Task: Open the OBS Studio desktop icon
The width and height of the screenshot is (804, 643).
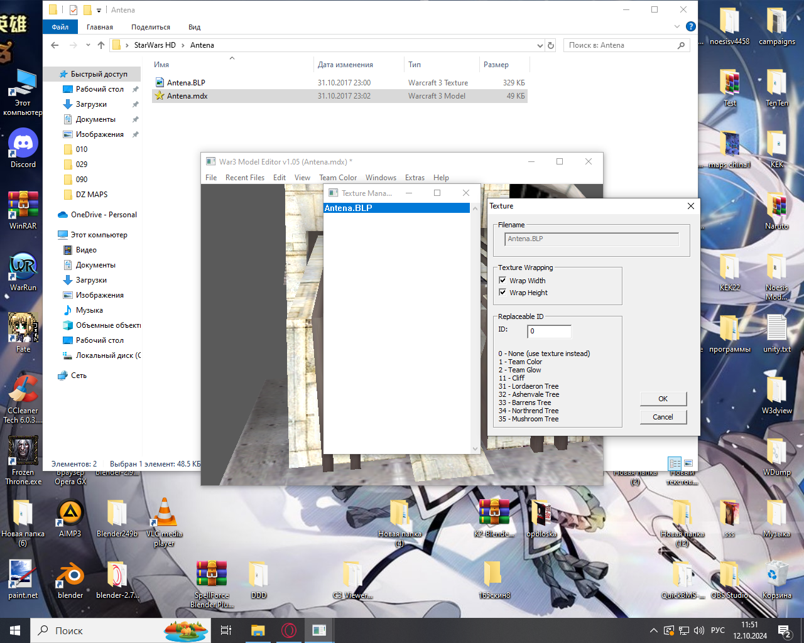Action: [730, 579]
